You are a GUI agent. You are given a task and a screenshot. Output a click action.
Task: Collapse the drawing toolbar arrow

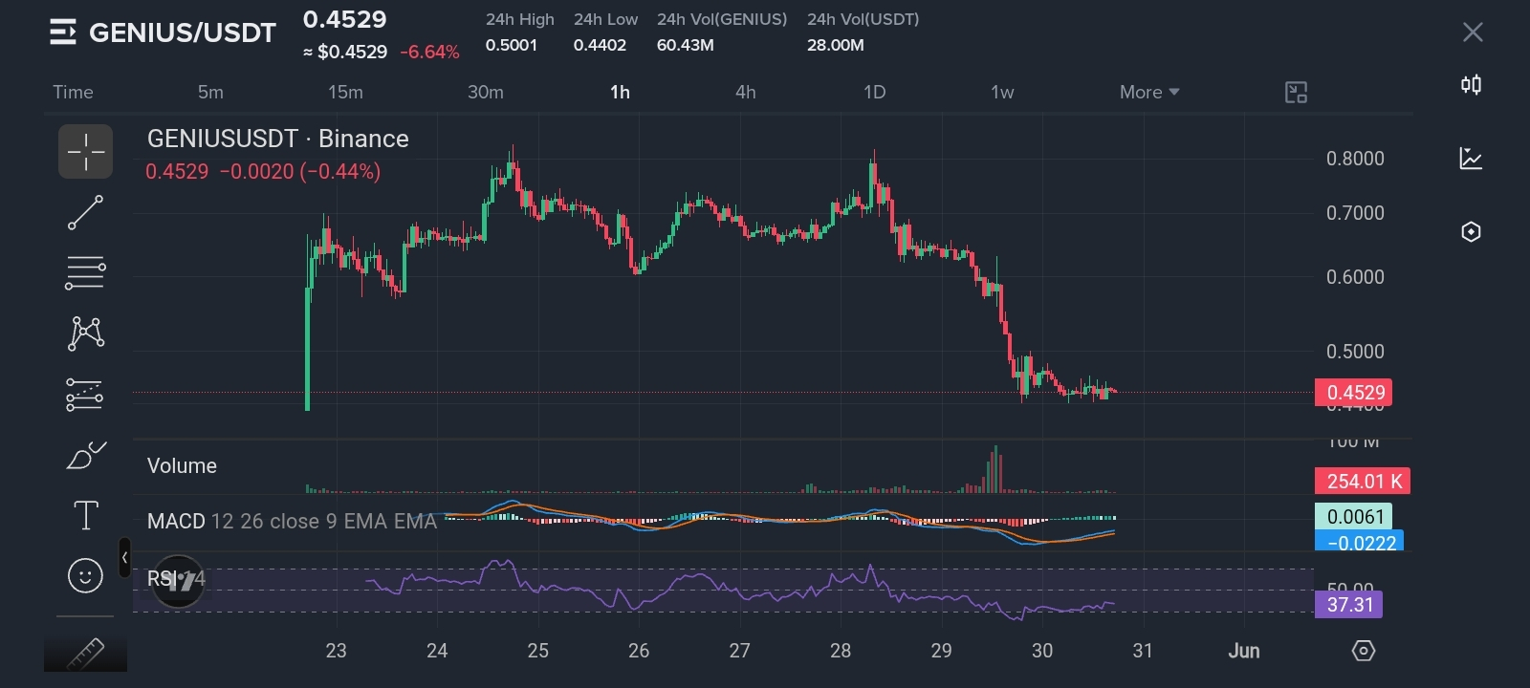(124, 557)
